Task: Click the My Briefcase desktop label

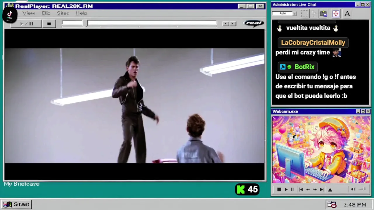Action: pyautogui.click(x=22, y=184)
